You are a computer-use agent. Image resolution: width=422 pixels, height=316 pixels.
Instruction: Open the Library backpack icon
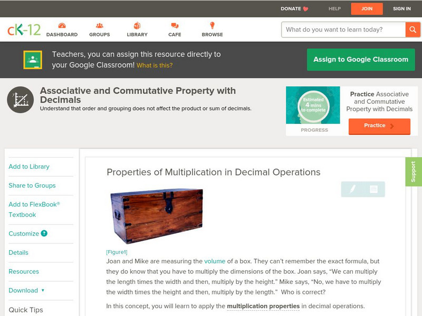137,25
